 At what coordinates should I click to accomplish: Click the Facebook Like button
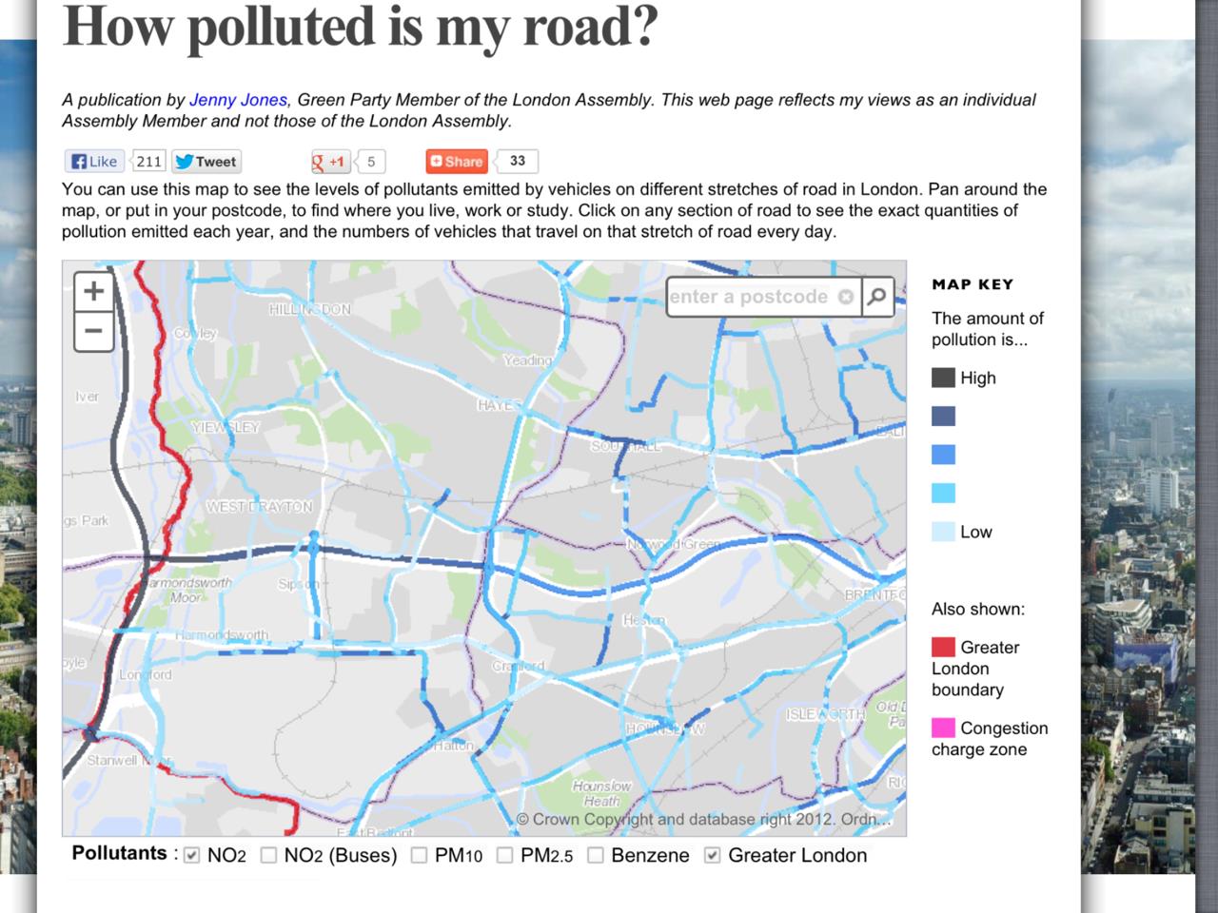(94, 162)
